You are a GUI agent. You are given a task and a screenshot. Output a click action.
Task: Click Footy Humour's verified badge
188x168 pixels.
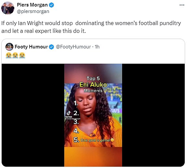click(52, 47)
